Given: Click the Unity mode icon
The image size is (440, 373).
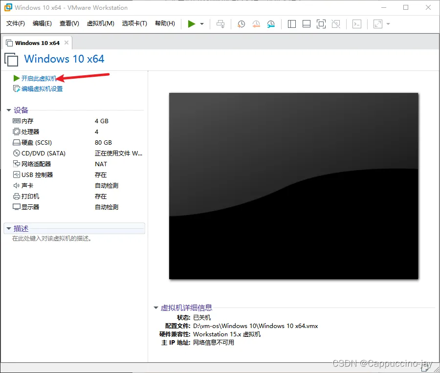Looking at the screenshot, I should coord(336,24).
